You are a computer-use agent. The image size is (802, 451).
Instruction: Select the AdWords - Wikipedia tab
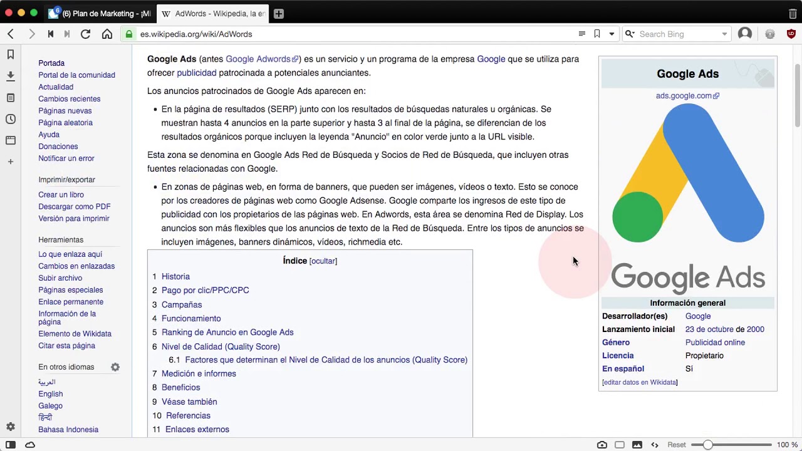tap(213, 13)
